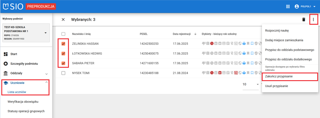
Task: Open Weryfikacja obowiązku in sidebar
Action: pos(23,101)
